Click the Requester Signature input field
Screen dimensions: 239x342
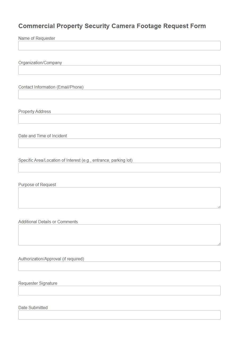(119, 291)
